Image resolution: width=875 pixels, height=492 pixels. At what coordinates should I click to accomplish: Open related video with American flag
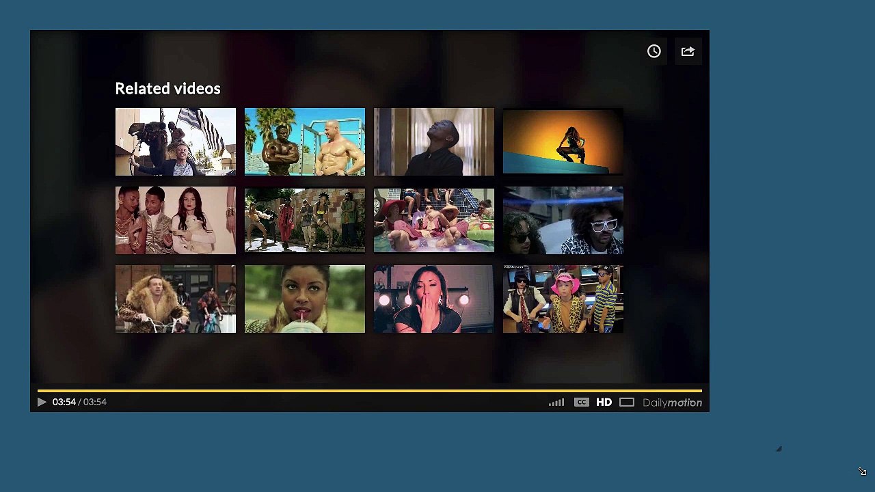(176, 141)
